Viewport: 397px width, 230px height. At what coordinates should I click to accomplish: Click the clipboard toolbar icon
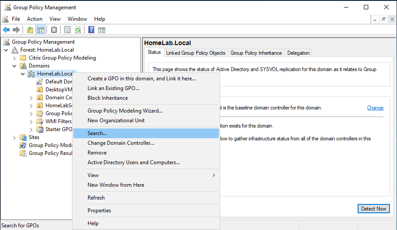[53, 30]
